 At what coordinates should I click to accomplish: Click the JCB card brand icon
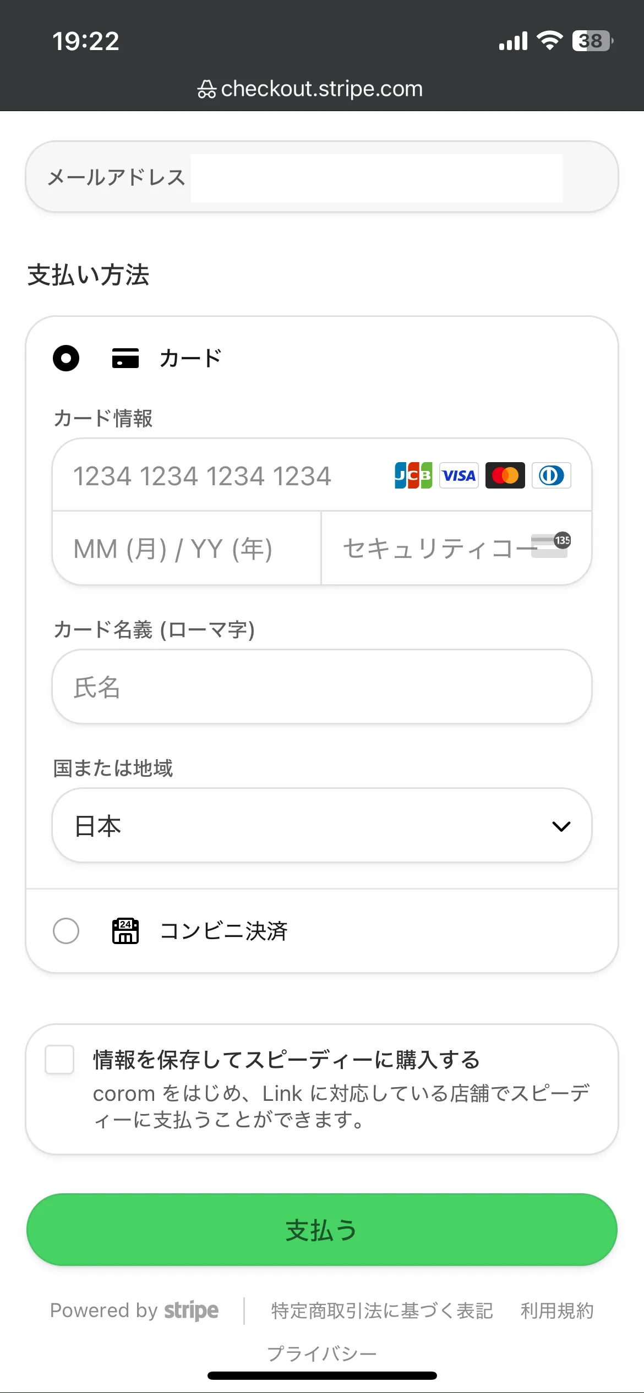[x=413, y=475]
